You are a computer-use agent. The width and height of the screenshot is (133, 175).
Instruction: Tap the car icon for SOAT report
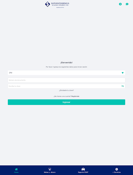coord(83,169)
